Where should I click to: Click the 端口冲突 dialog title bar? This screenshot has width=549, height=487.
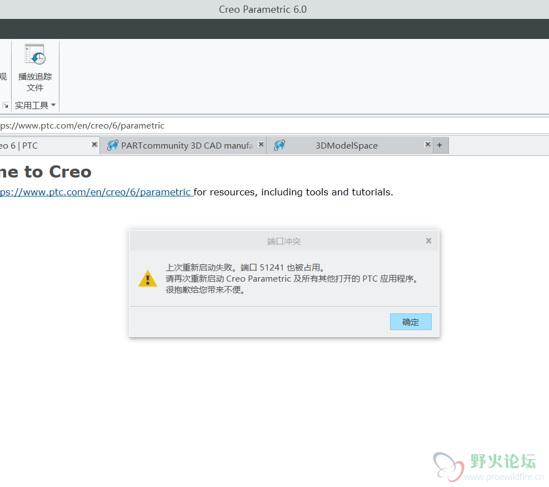pyautogui.click(x=284, y=241)
